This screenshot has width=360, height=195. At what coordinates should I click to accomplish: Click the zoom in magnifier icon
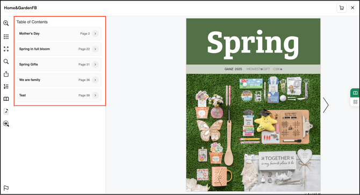pyautogui.click(x=6, y=23)
